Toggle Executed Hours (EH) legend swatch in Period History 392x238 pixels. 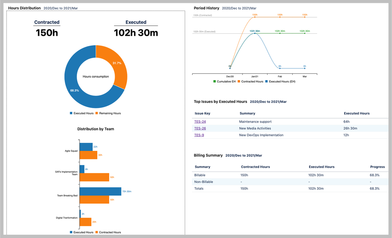tap(266, 82)
